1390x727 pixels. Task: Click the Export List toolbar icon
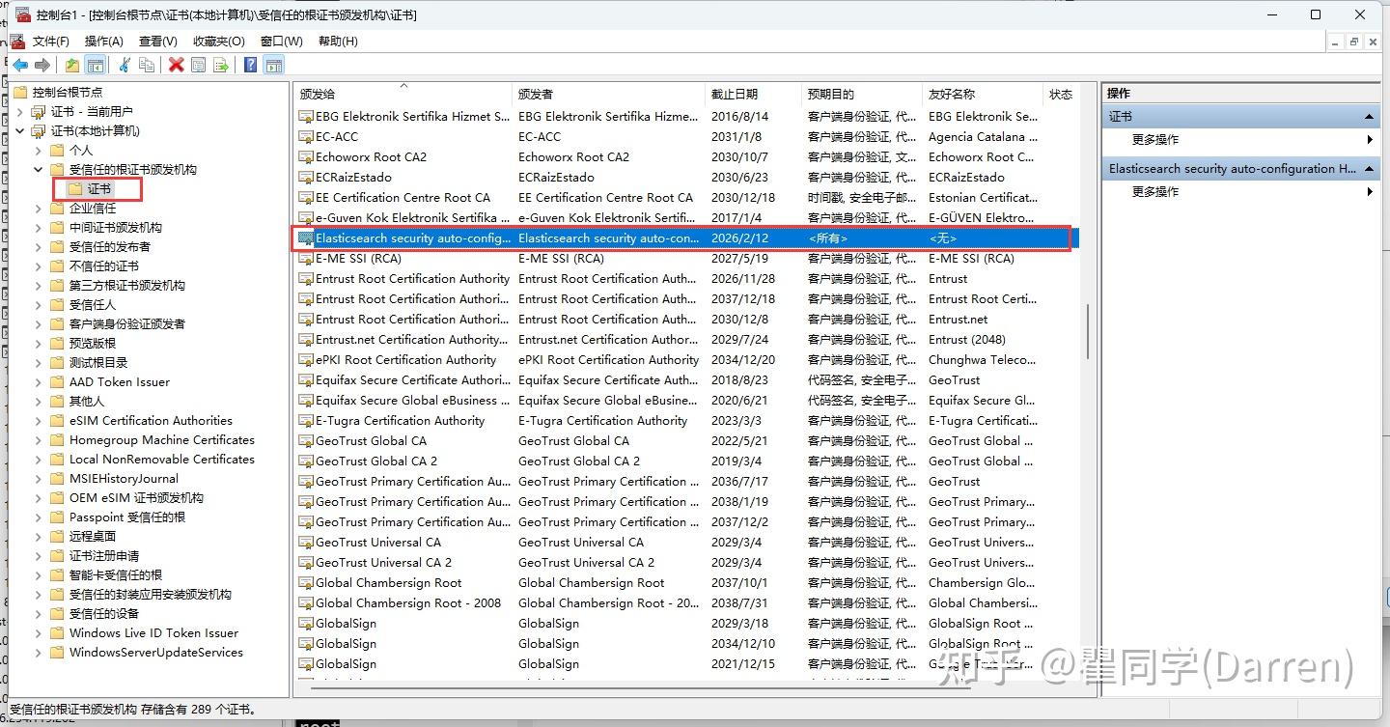tap(221, 64)
